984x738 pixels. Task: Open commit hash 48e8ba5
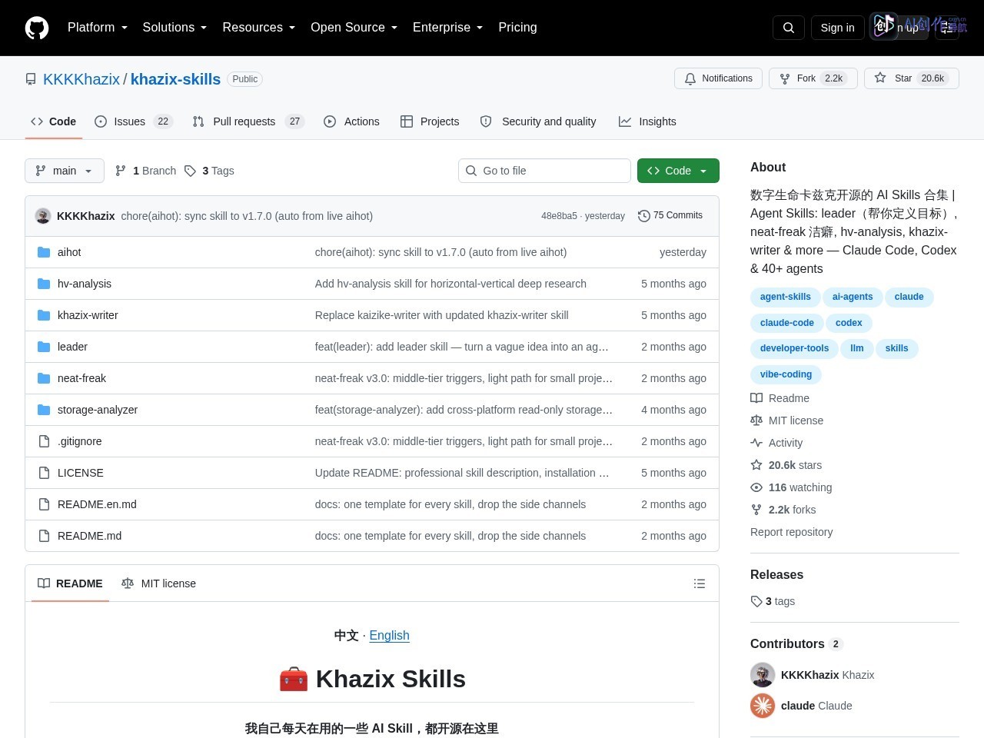pyautogui.click(x=559, y=216)
